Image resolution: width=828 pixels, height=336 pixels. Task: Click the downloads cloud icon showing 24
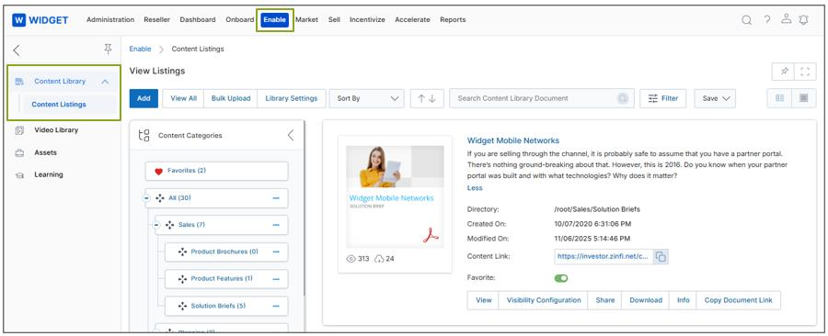(x=379, y=259)
